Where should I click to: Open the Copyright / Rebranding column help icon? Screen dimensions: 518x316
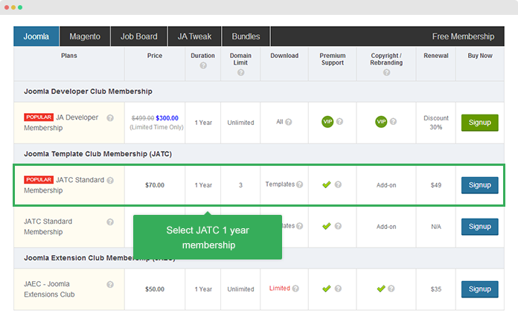point(386,72)
